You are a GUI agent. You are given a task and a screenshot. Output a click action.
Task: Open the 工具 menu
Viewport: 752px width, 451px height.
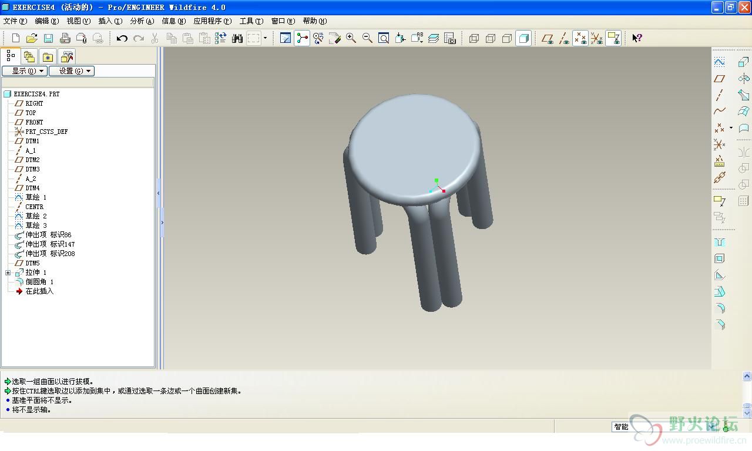251,21
